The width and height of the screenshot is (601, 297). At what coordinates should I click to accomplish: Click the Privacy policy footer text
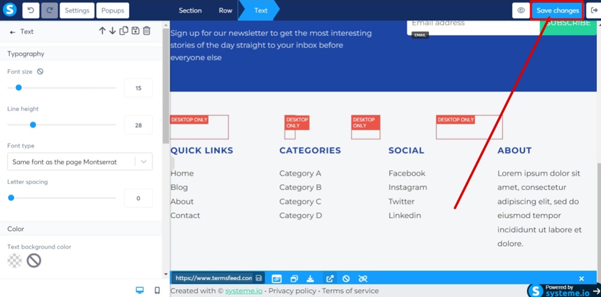point(292,291)
